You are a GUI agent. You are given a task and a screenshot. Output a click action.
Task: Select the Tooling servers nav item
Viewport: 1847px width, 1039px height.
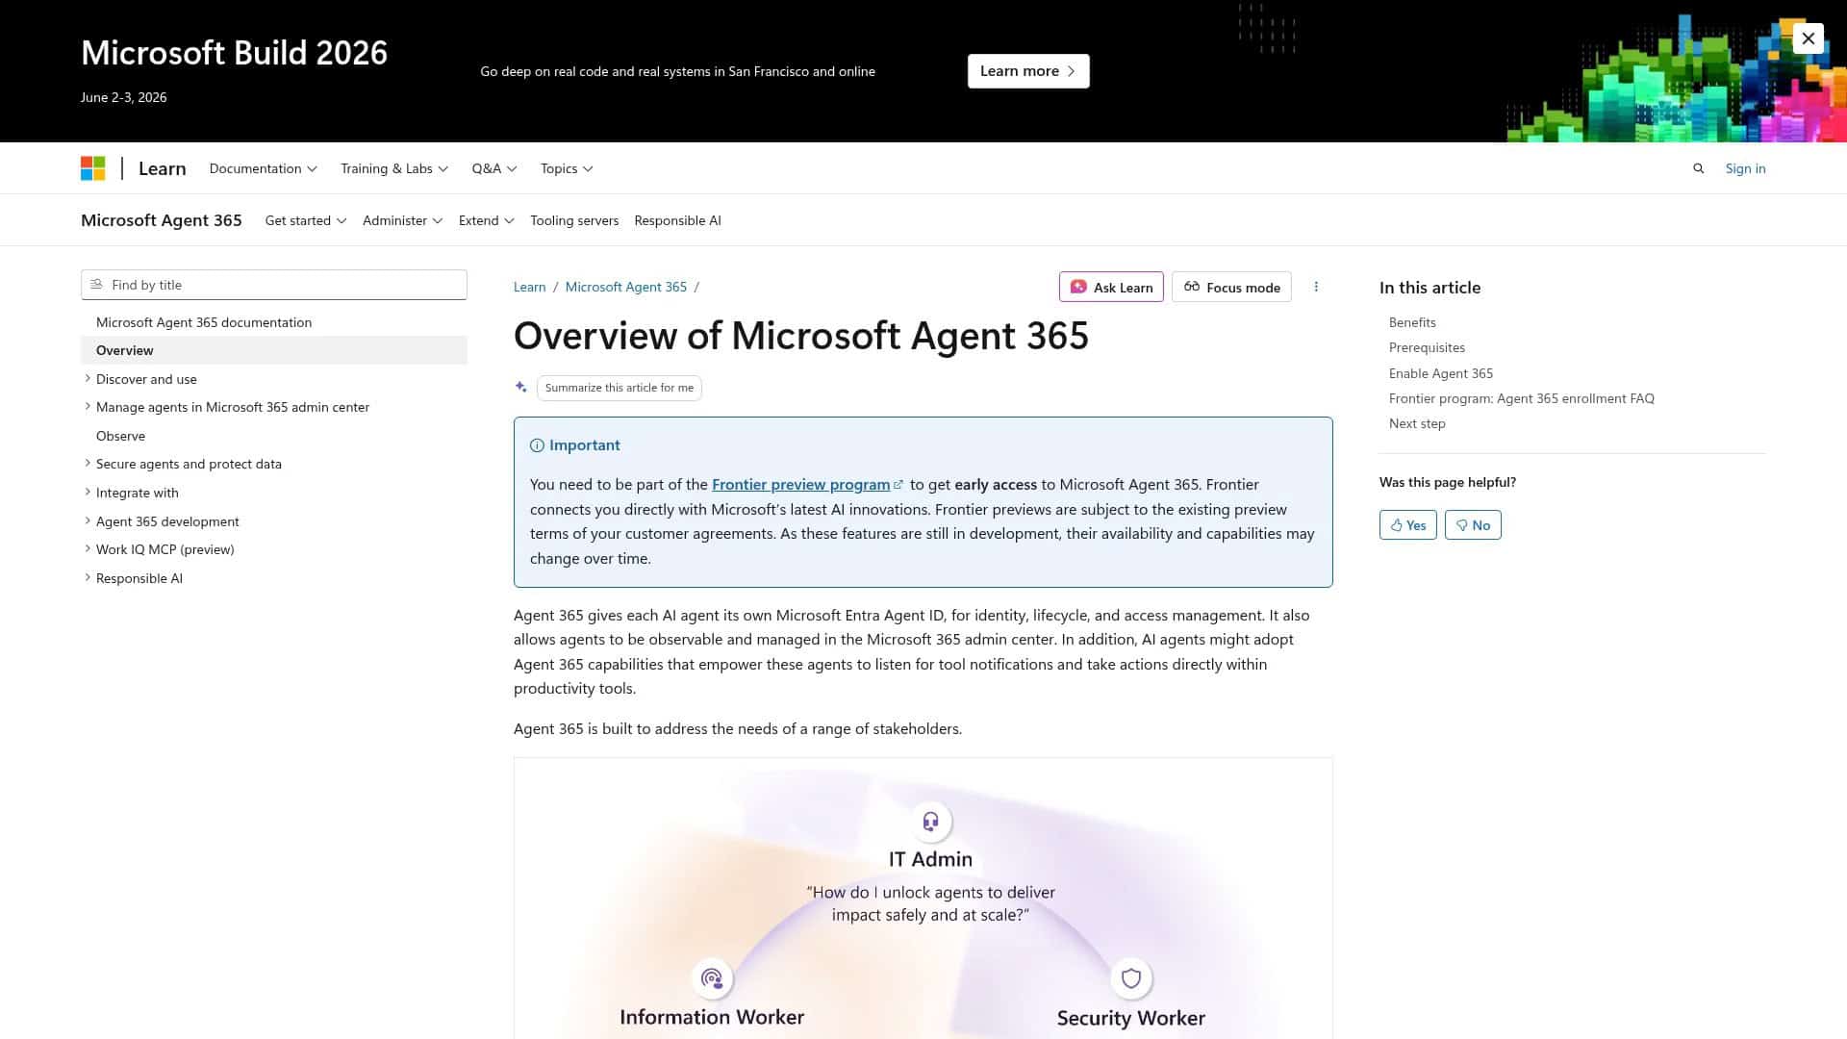(574, 220)
